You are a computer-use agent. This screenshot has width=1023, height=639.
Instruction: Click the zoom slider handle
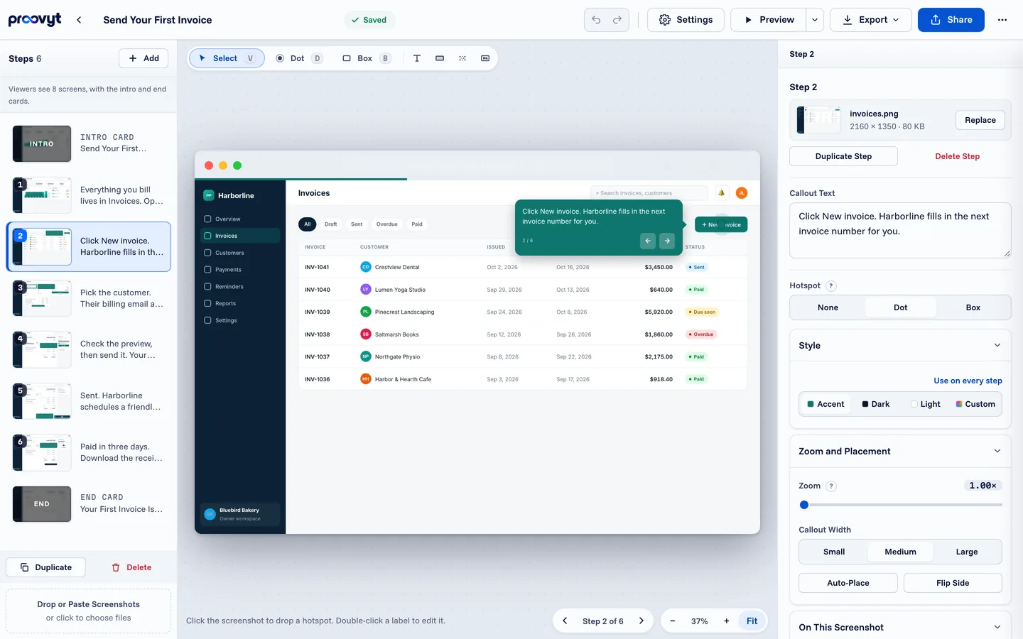pyautogui.click(x=804, y=505)
